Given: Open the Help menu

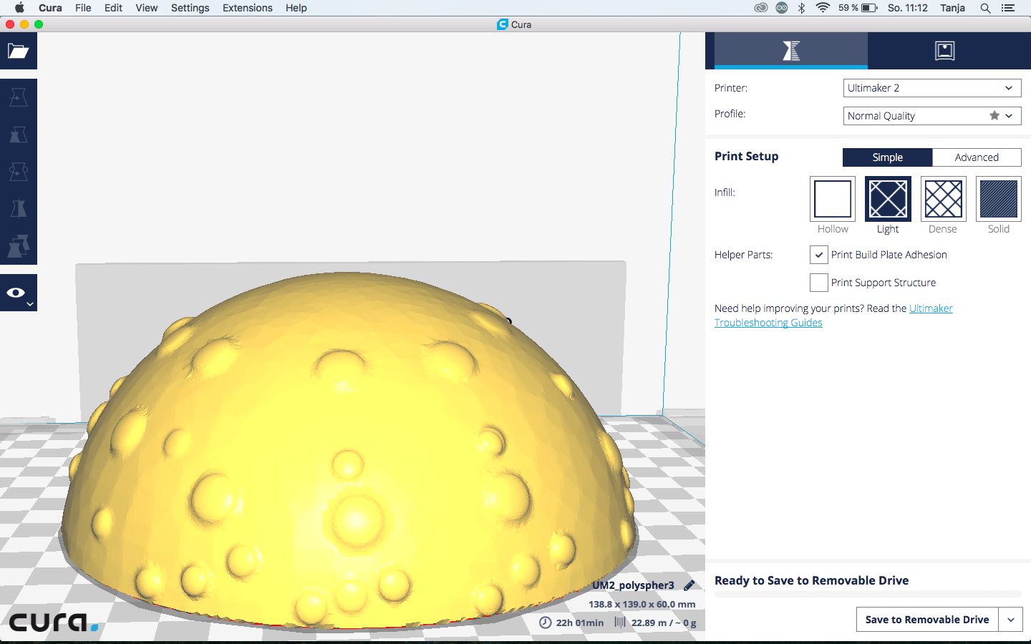Looking at the screenshot, I should 296,8.
